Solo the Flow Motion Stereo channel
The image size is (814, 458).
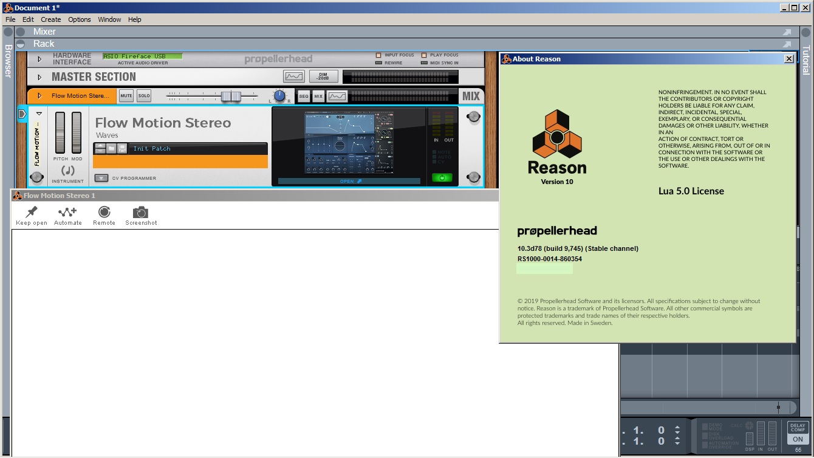point(143,96)
